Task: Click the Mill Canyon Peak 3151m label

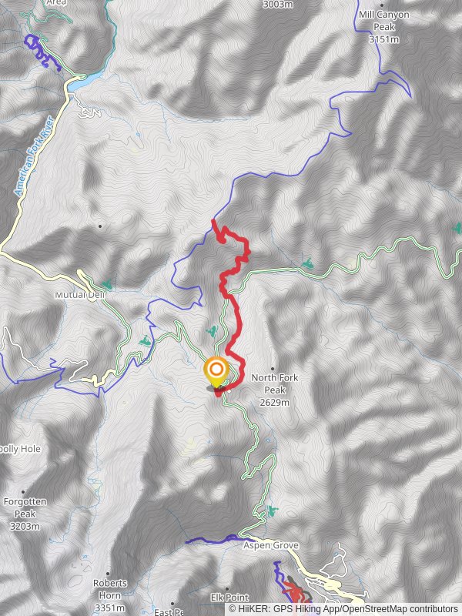Action: pyautogui.click(x=383, y=27)
